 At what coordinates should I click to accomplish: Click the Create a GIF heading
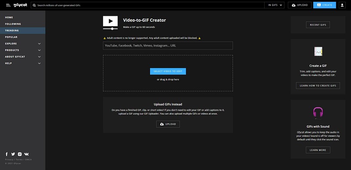click(x=318, y=66)
